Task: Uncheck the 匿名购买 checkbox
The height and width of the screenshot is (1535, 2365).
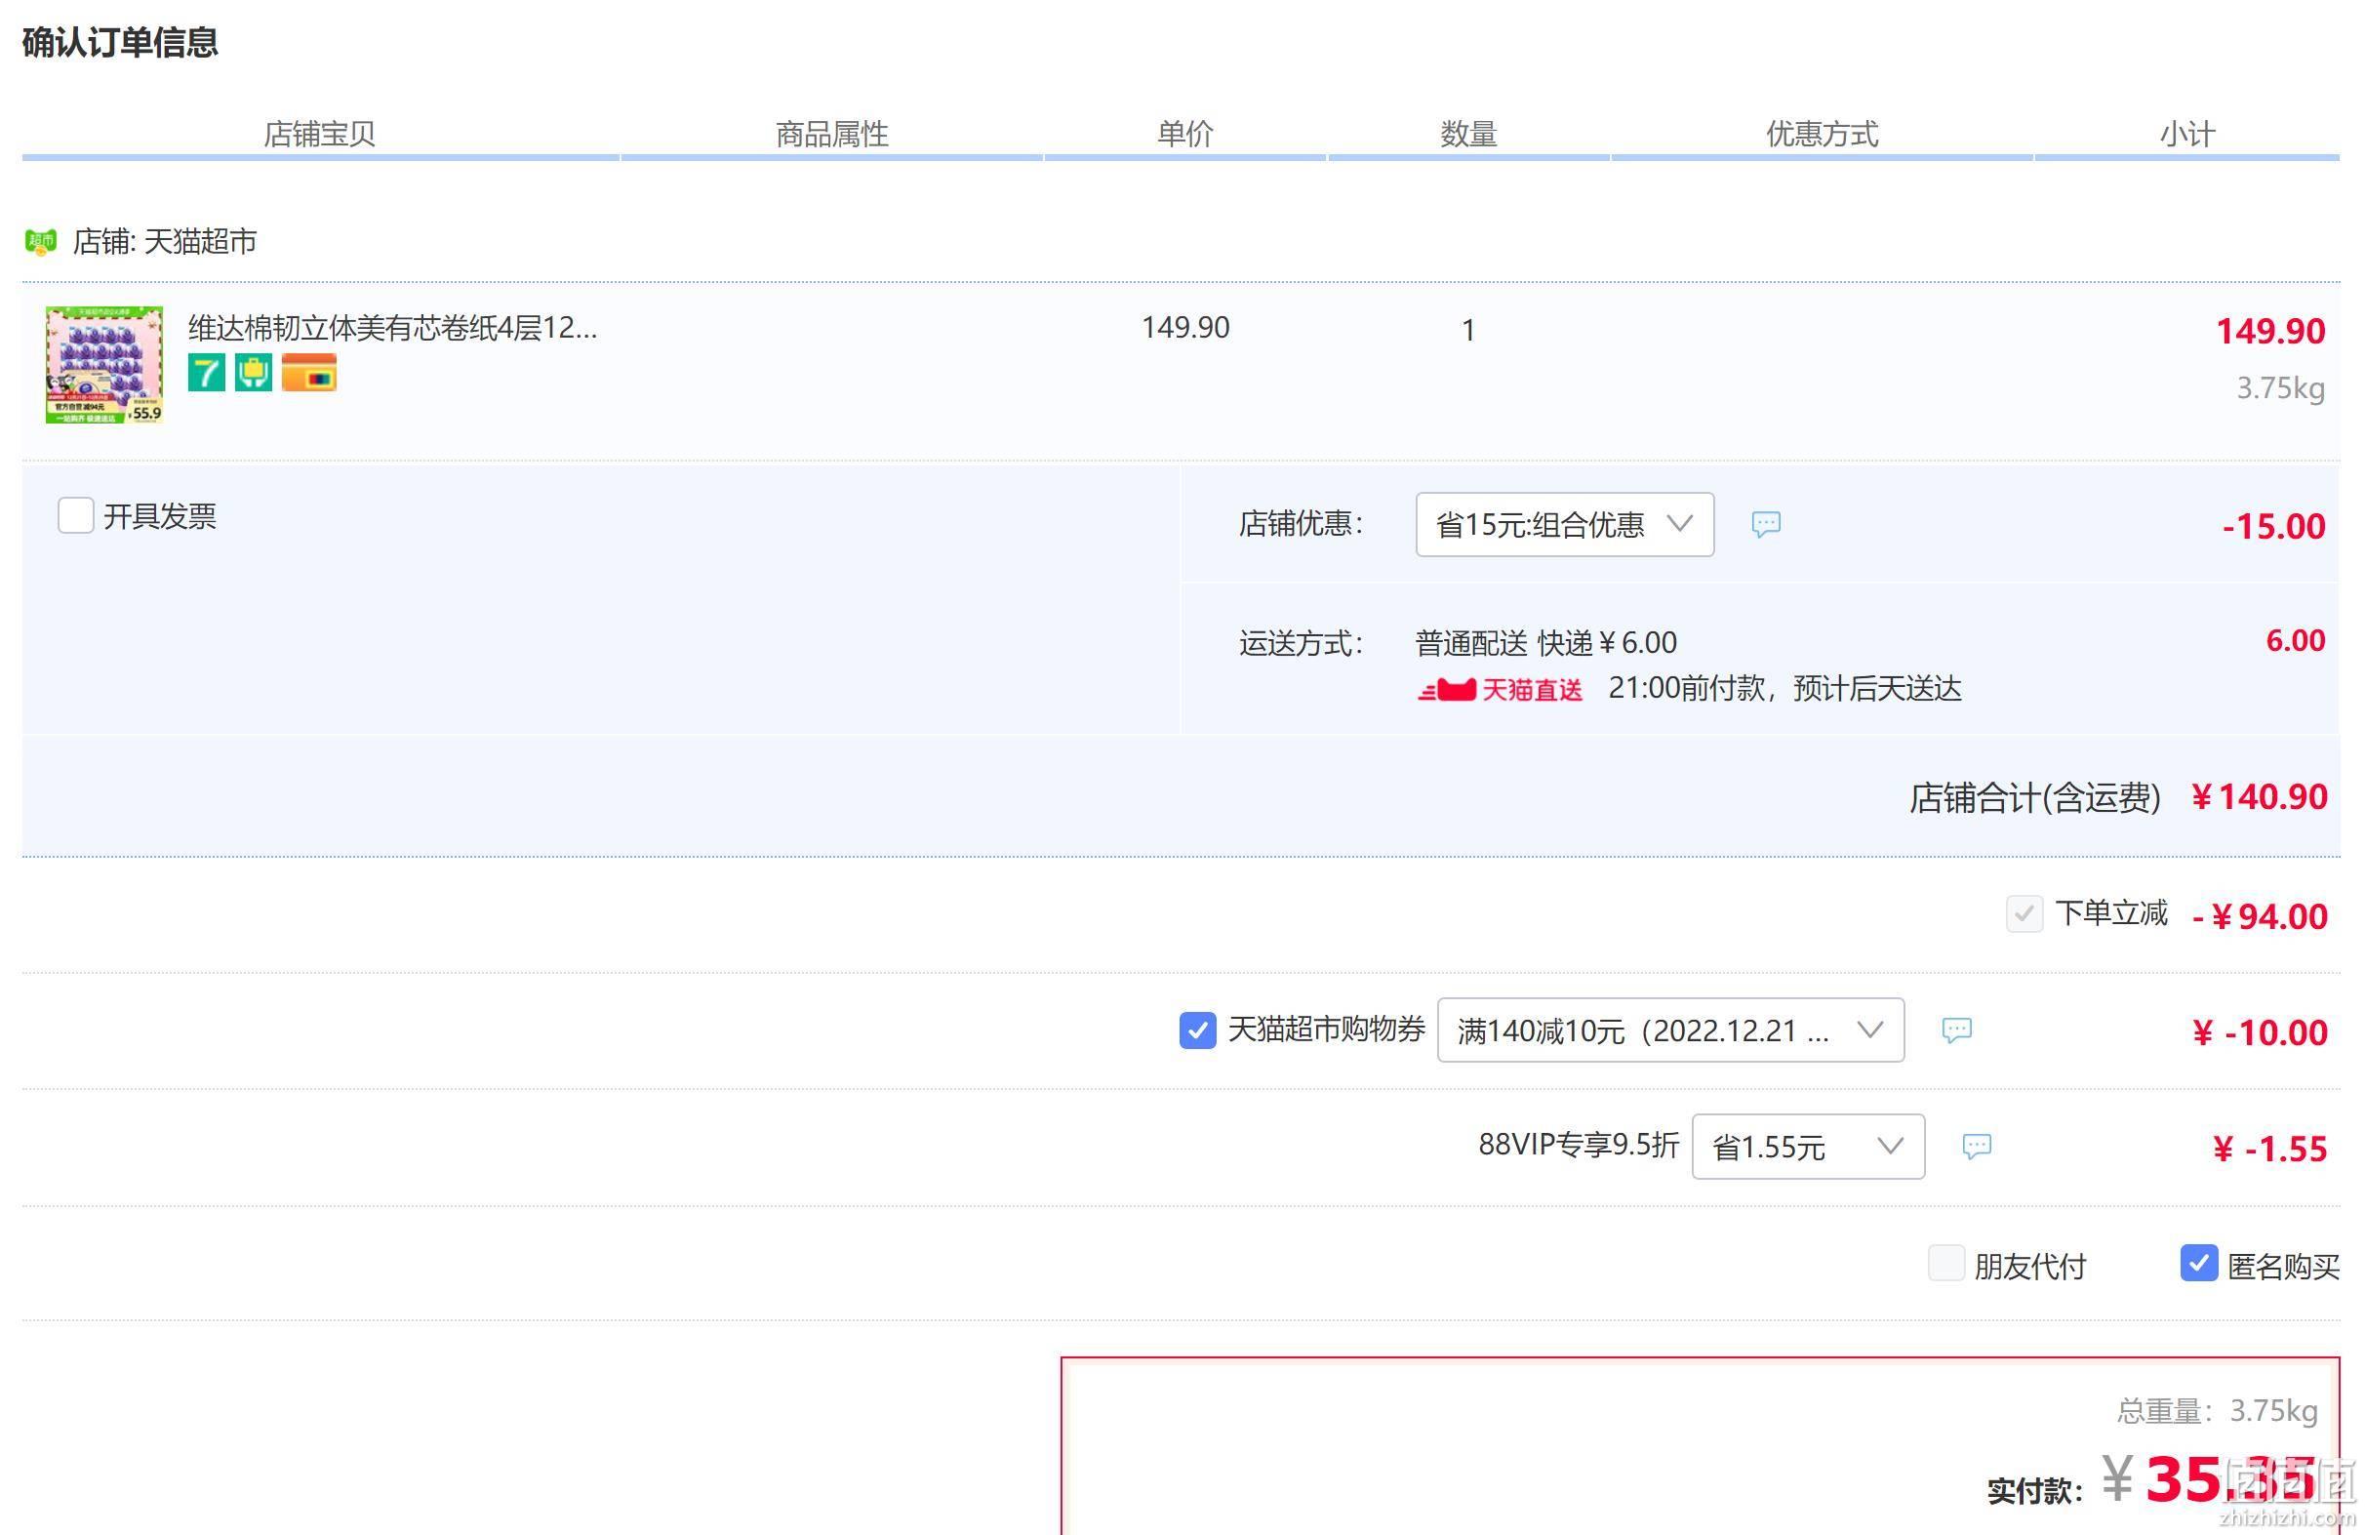Action: click(x=2199, y=1264)
